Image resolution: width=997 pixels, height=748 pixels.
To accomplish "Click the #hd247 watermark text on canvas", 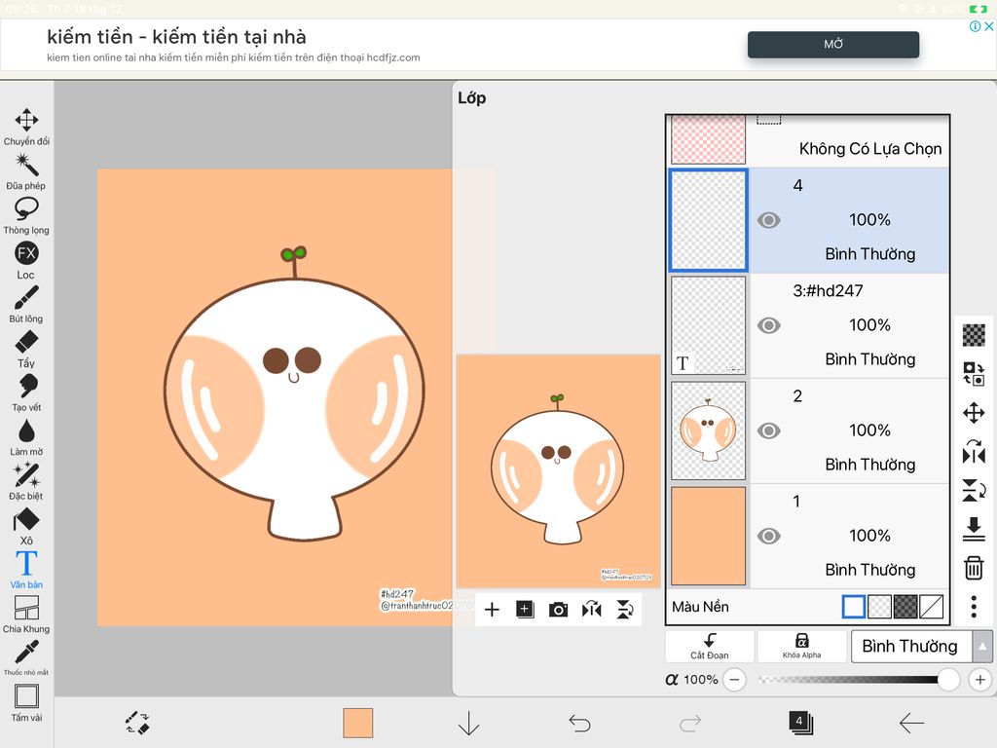I will point(397,594).
